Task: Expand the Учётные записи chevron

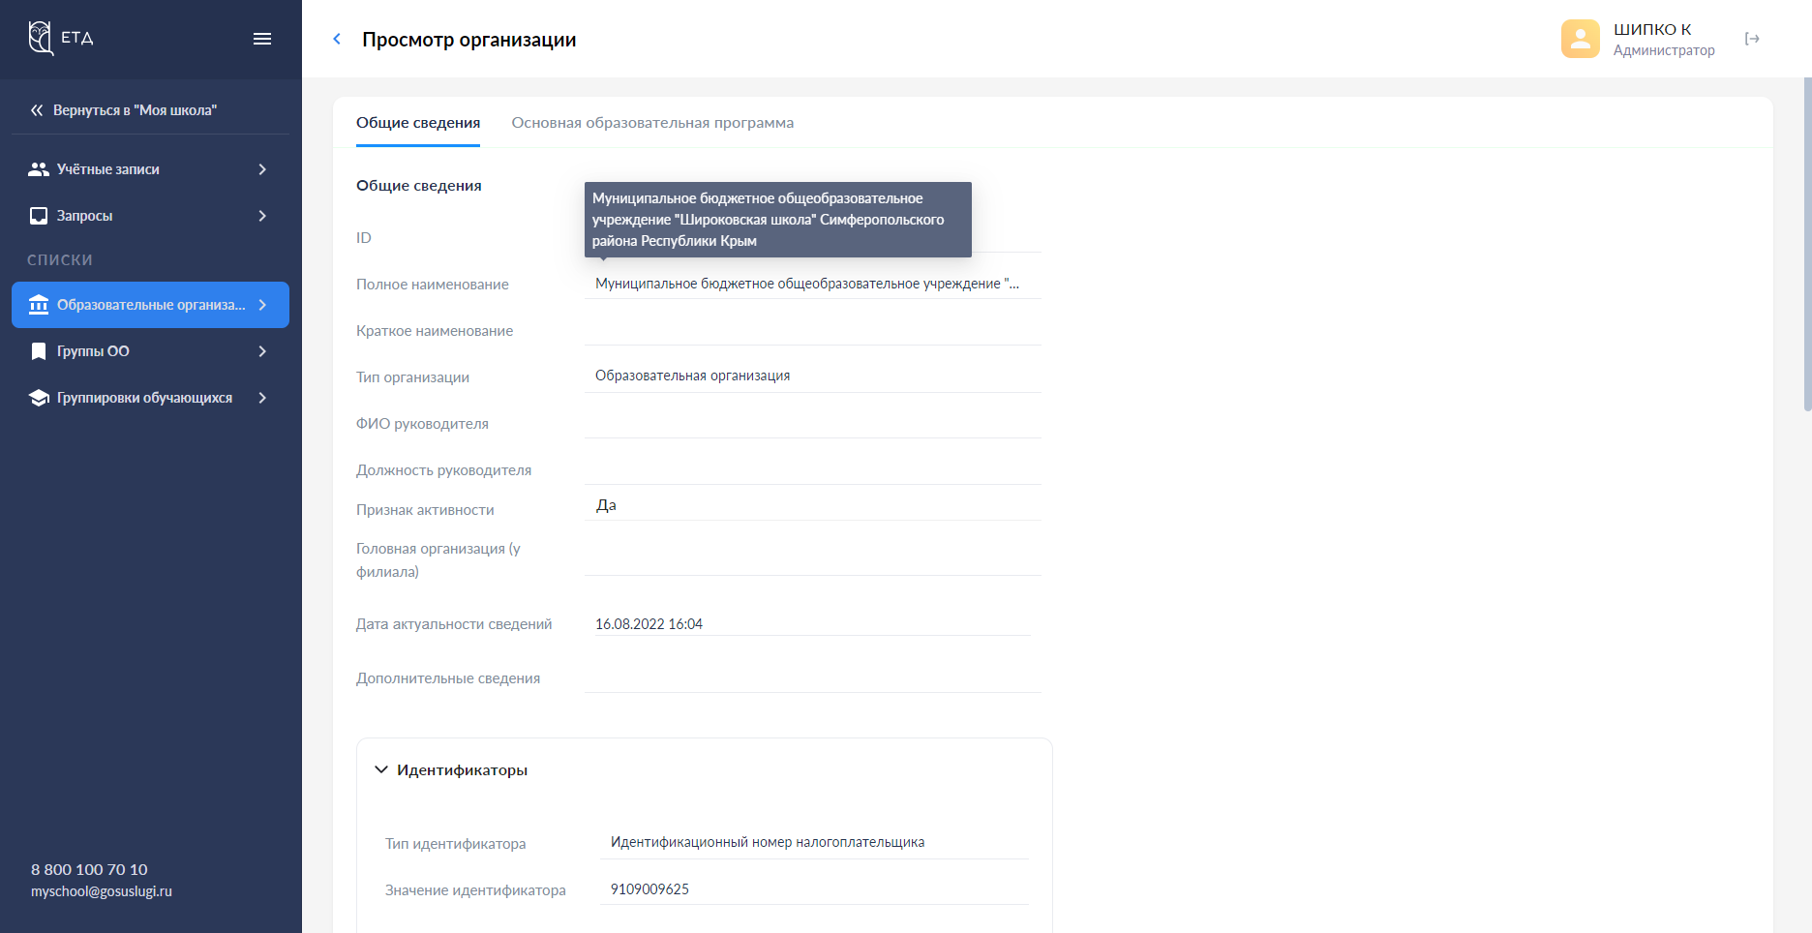Action: (x=262, y=169)
